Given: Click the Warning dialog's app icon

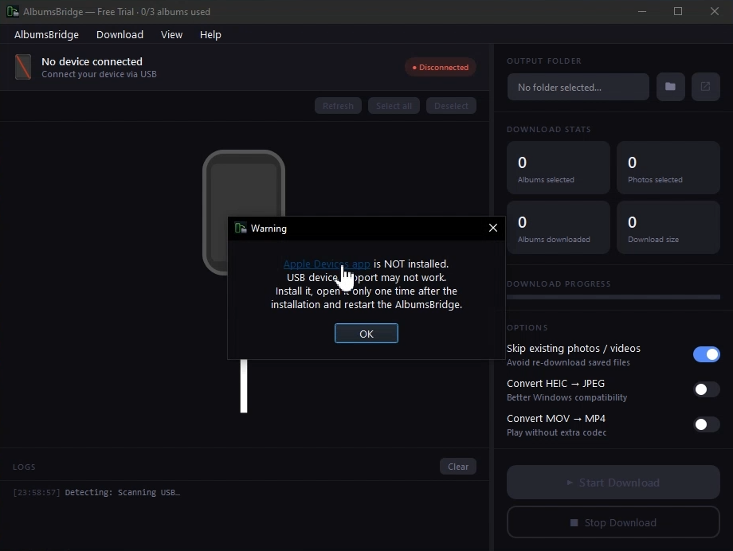Looking at the screenshot, I should click(x=241, y=228).
